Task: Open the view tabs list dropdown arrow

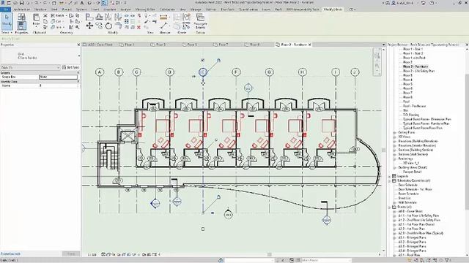Action: coord(383,45)
